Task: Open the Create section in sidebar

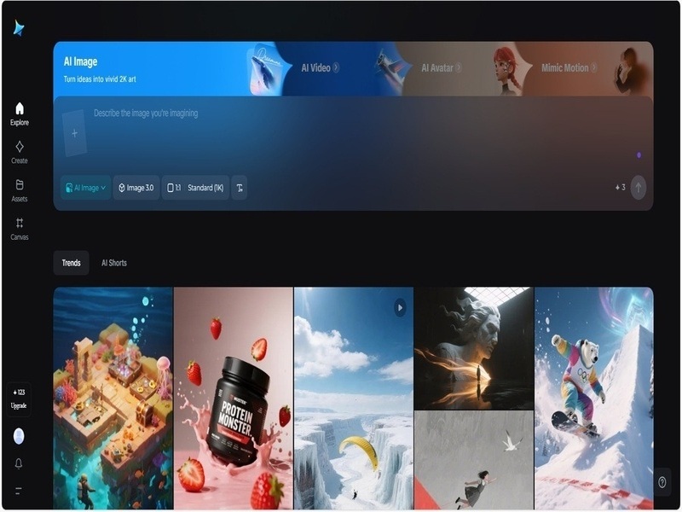Action: pyautogui.click(x=19, y=152)
